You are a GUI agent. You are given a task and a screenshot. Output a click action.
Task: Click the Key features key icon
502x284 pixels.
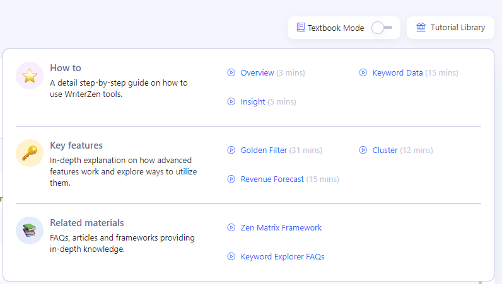pos(30,153)
